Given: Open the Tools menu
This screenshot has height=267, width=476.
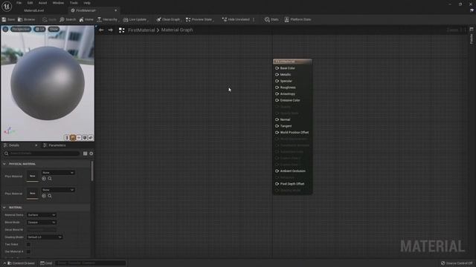Looking at the screenshot, I should pyautogui.click(x=74, y=3).
